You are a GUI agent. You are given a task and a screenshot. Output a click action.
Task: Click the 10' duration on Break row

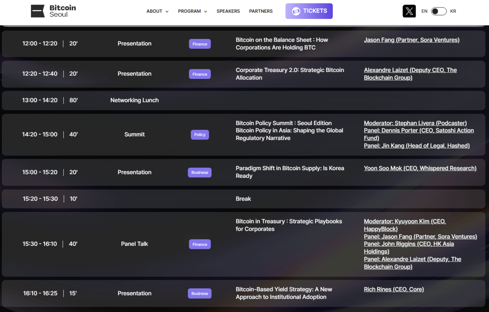click(x=73, y=199)
